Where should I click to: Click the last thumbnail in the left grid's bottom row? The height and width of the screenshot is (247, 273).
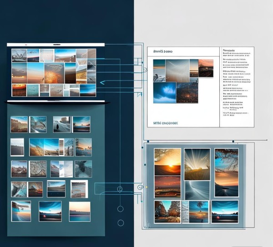pyautogui.click(x=79, y=212)
